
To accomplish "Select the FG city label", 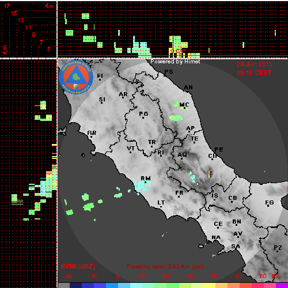I will click(x=270, y=202).
